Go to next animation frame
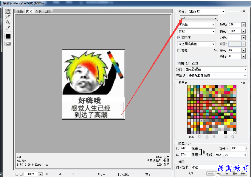The width and height of the screenshot is (251, 177). pos(235,173)
